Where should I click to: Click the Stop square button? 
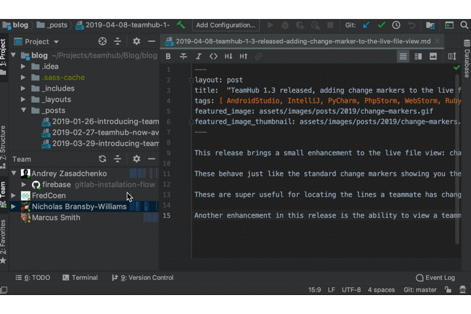tap(330, 25)
